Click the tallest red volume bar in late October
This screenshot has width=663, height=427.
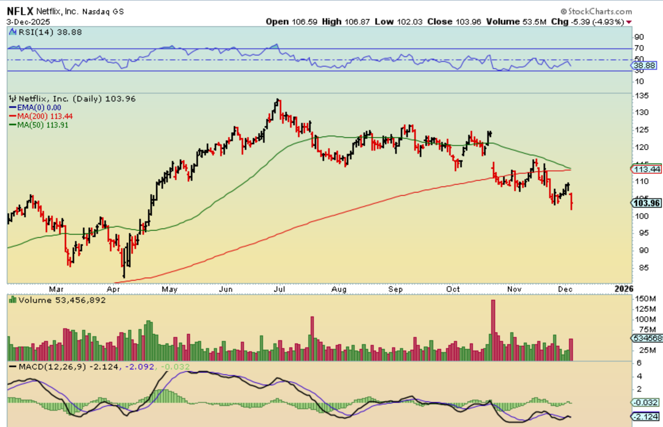click(493, 330)
